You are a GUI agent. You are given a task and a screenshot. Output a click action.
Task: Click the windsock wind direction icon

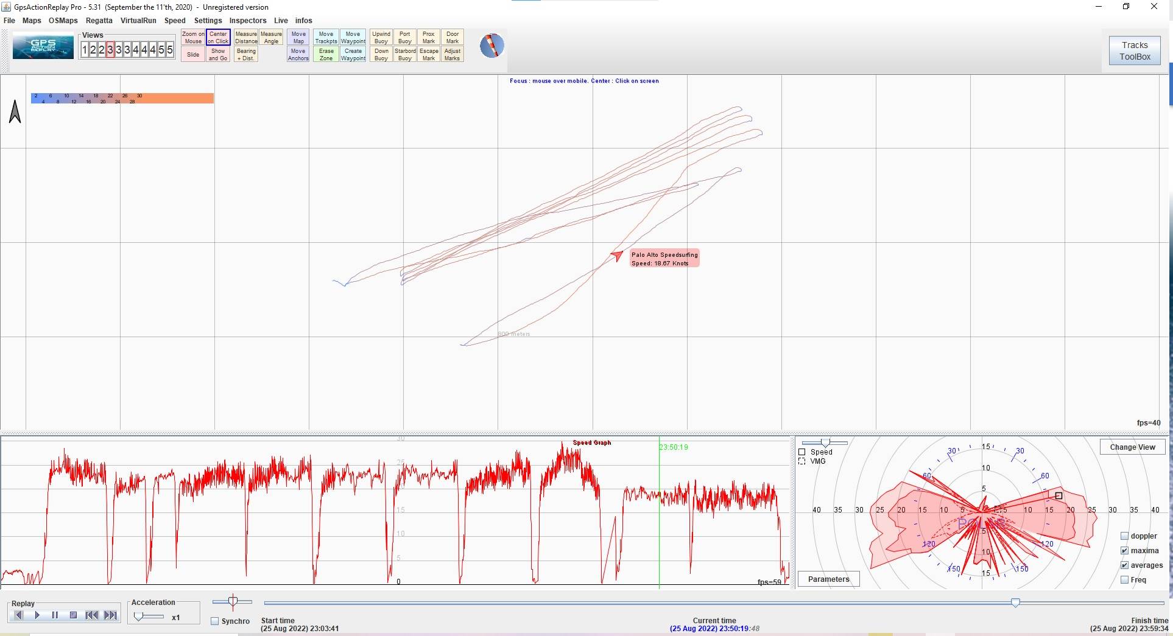coord(491,46)
